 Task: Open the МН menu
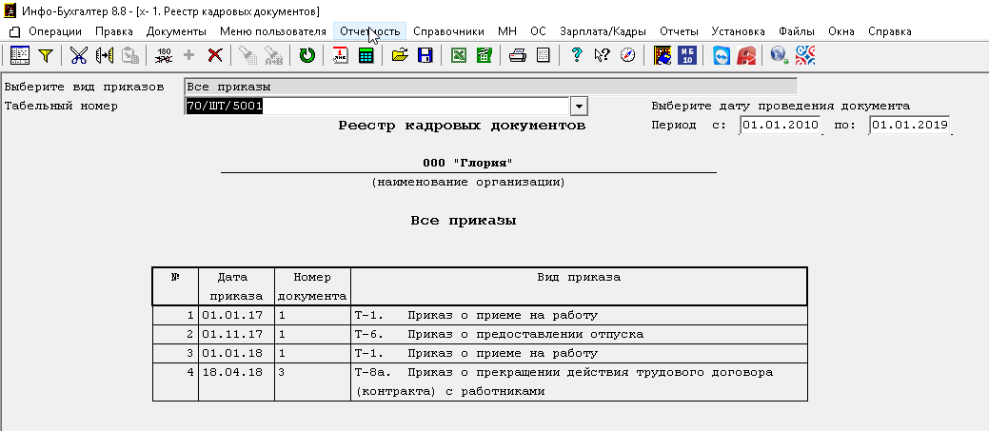click(x=507, y=31)
